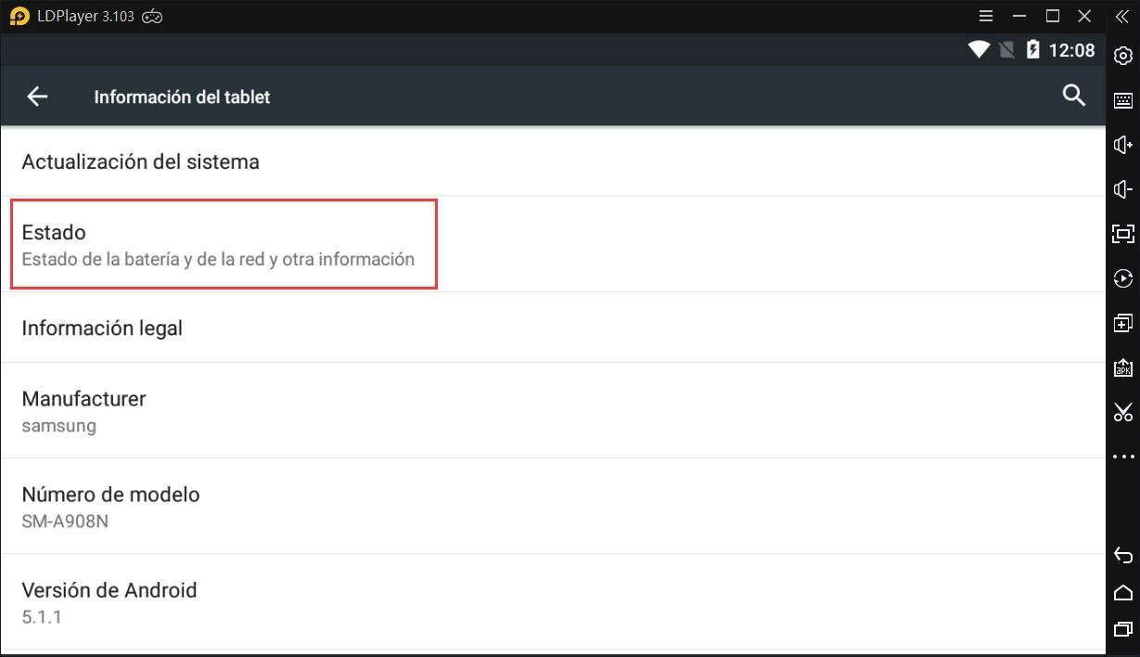Open LDPlayer hamburger menu
Viewport: 1140px width, 657px height.
pyautogui.click(x=986, y=17)
